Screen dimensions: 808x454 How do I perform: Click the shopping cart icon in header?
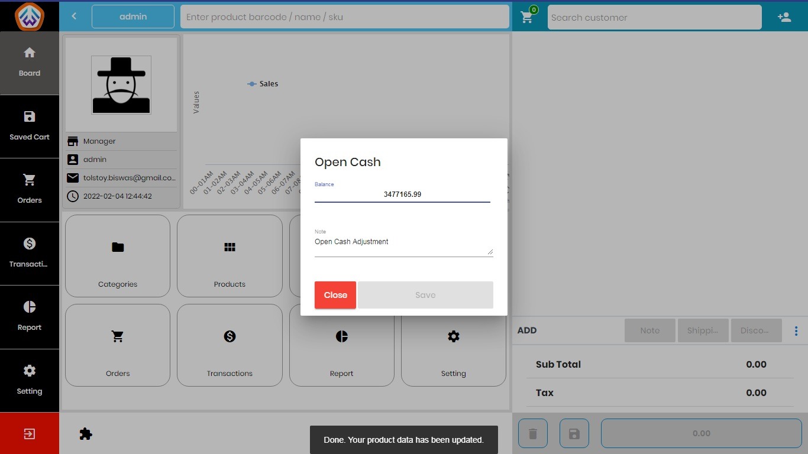[x=527, y=17]
